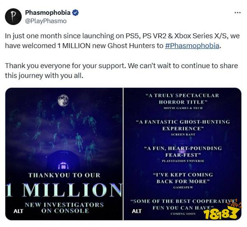Viewport: 247px width, 227px height.
Task: Open the tweet's more options menu
Action: pyautogui.click(x=237, y=13)
